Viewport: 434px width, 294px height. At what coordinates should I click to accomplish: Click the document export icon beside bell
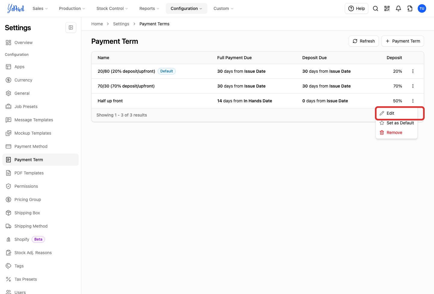click(x=410, y=8)
